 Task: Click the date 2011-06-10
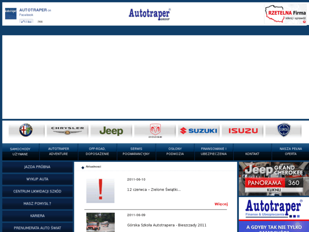pos(136,180)
